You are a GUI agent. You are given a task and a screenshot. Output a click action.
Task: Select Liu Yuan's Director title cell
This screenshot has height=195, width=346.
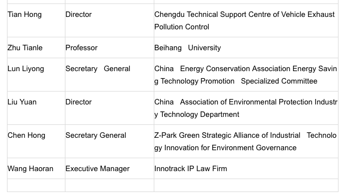coord(109,108)
